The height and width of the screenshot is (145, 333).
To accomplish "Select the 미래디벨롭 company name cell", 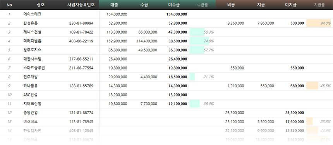I will (32, 41).
